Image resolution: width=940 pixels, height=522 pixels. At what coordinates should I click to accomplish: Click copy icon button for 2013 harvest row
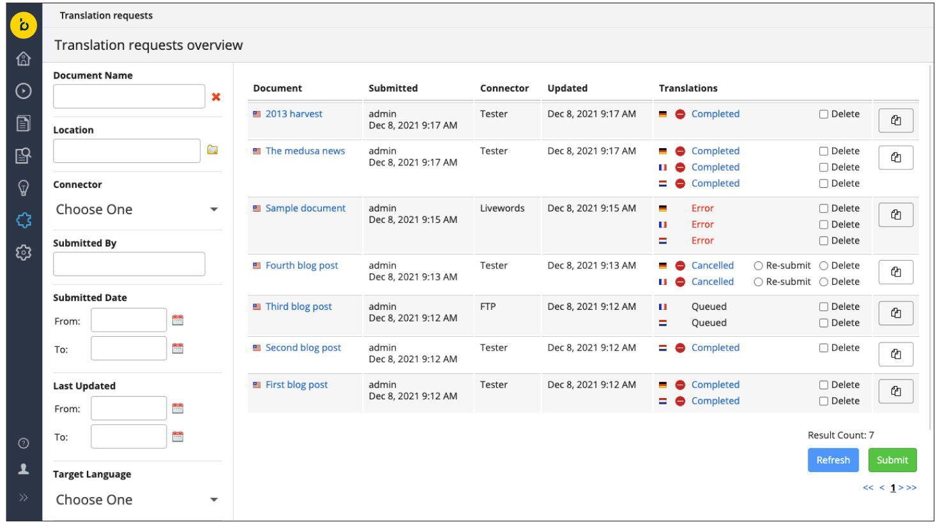point(895,120)
